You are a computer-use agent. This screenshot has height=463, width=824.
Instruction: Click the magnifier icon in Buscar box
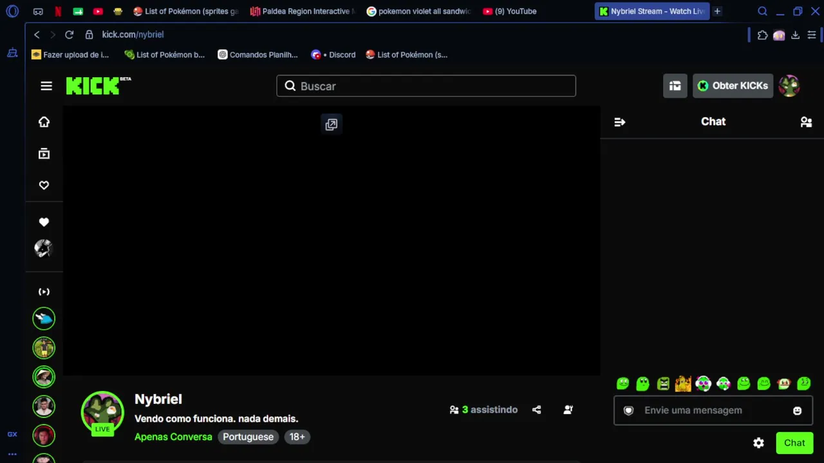tap(290, 86)
